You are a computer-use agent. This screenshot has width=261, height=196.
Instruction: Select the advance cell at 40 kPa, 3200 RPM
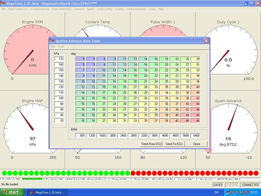[x=143, y=115]
